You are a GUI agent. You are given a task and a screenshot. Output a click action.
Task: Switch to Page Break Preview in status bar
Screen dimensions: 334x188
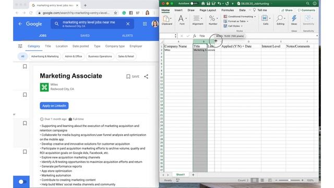[x=270, y=180]
